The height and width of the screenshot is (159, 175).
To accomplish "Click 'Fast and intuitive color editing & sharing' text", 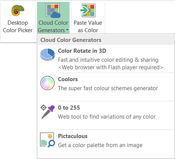I will pos(108,60).
